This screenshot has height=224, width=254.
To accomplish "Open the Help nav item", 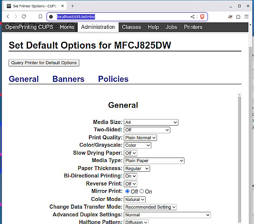I will coord(153,27).
